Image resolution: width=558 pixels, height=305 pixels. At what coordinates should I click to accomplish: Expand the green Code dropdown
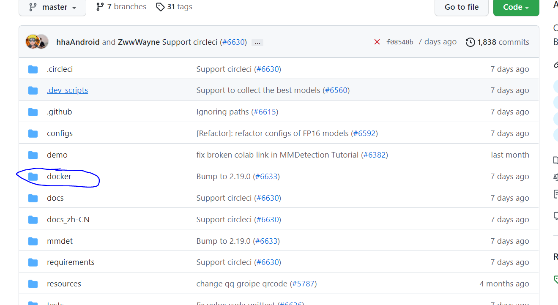point(516,7)
